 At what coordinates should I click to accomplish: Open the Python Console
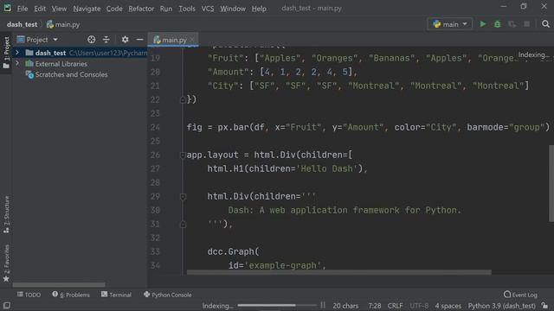point(168,295)
